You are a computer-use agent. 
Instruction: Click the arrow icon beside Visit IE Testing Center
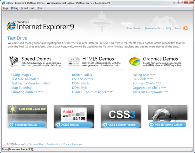point(152,125)
